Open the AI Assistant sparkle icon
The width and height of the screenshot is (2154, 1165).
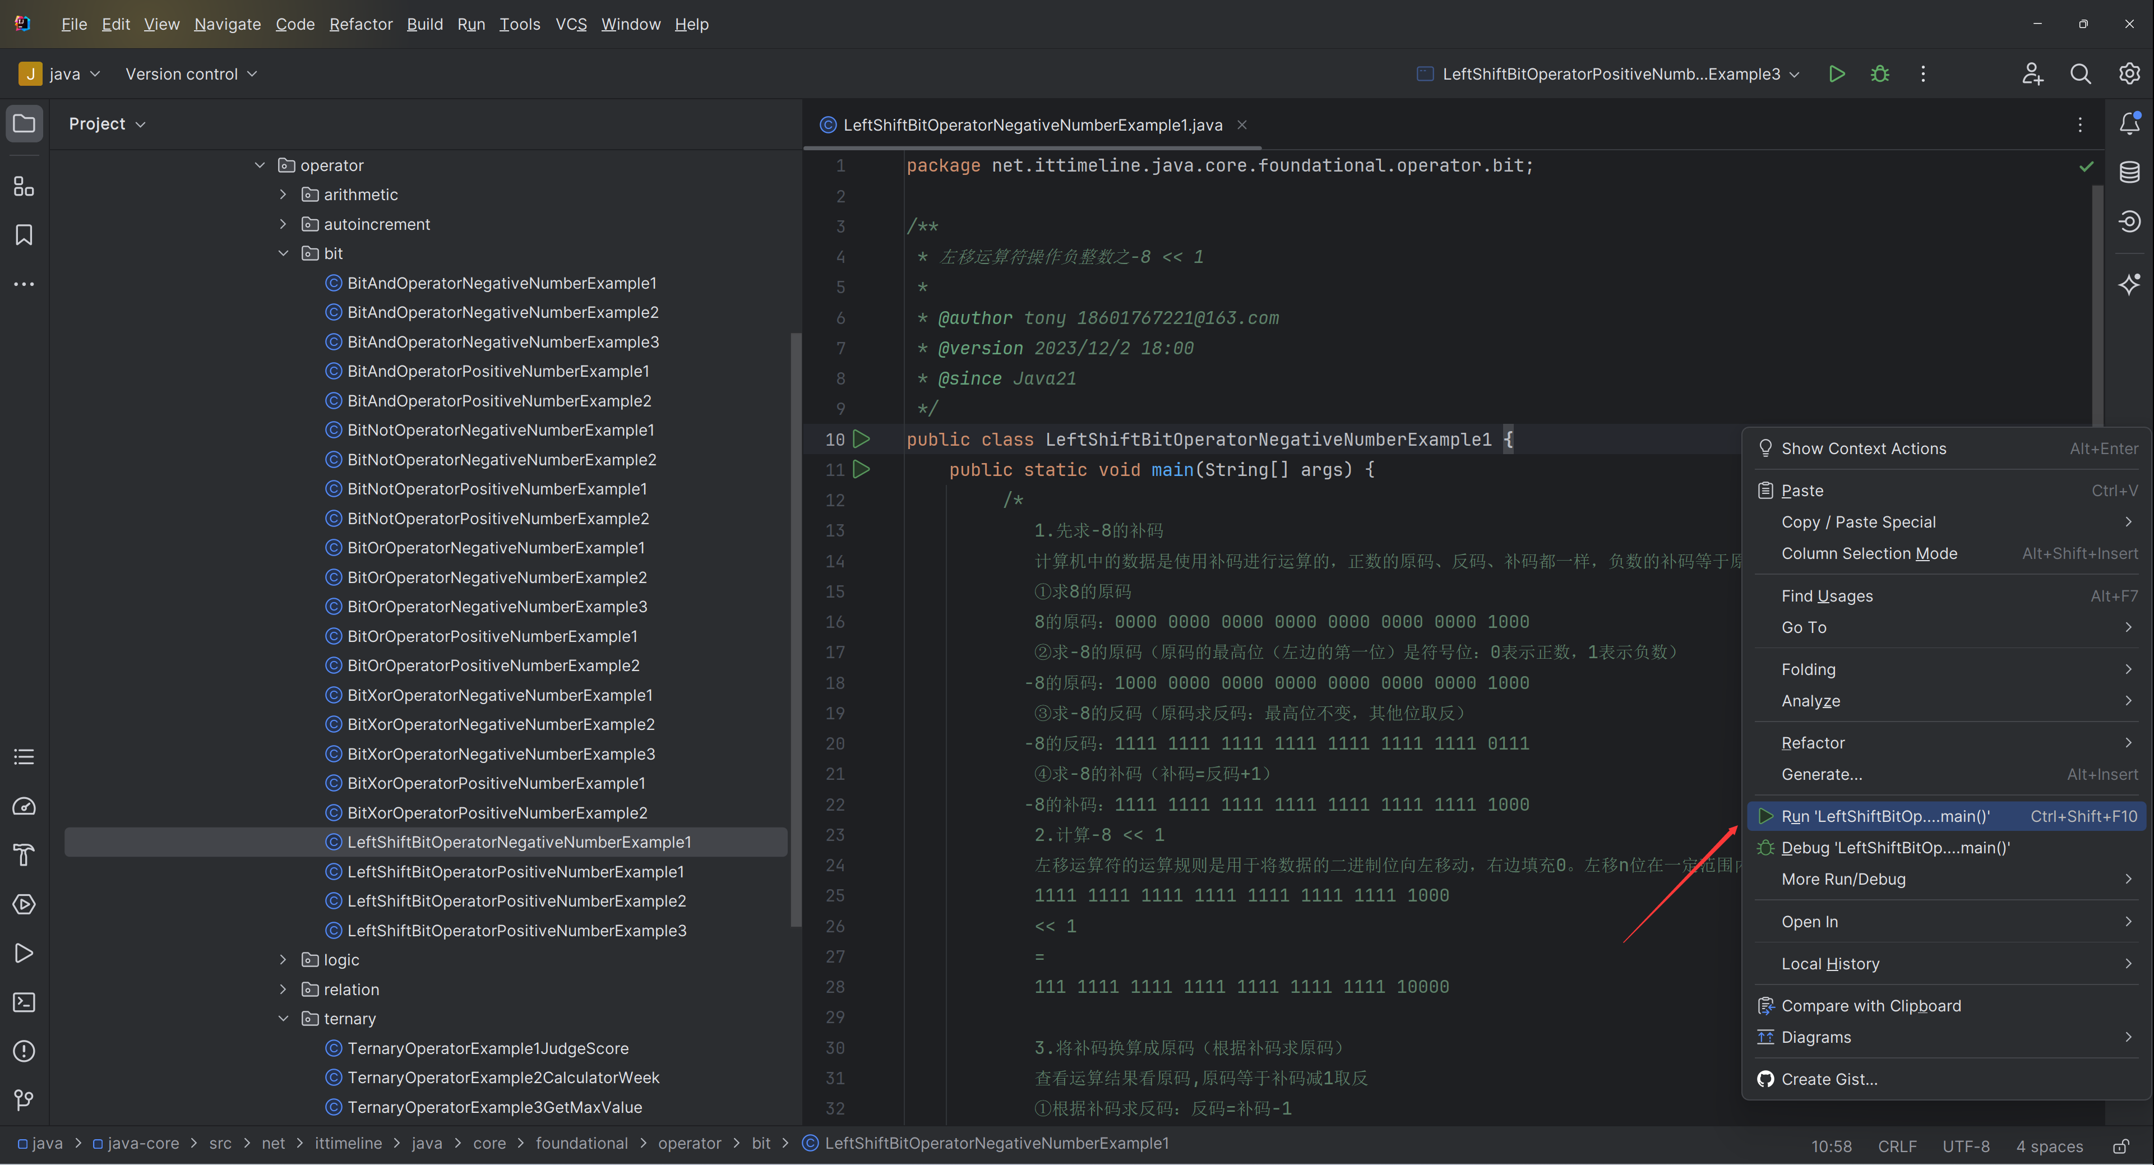click(x=2130, y=284)
